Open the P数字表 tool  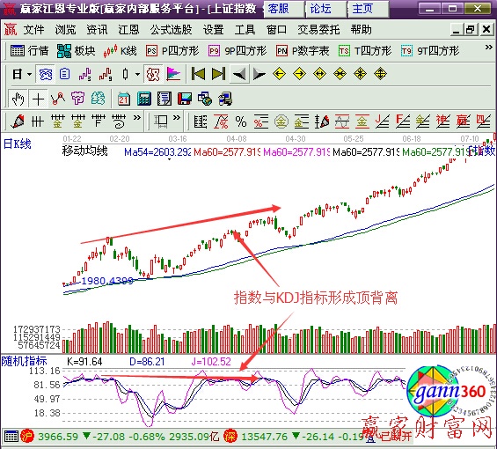pos(303,51)
